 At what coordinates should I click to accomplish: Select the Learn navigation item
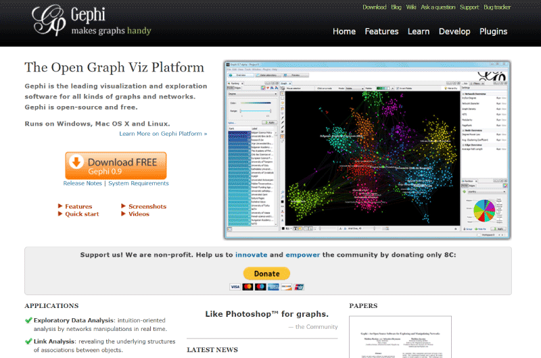[x=419, y=31]
